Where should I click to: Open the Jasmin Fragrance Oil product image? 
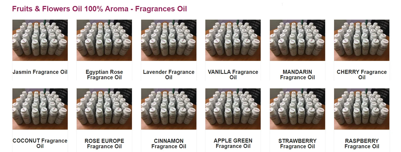click(40, 40)
